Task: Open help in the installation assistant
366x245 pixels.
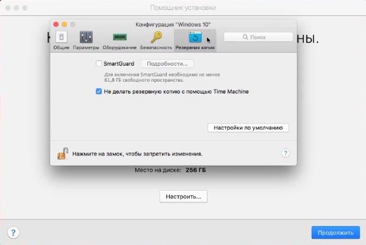Action: click(12, 232)
